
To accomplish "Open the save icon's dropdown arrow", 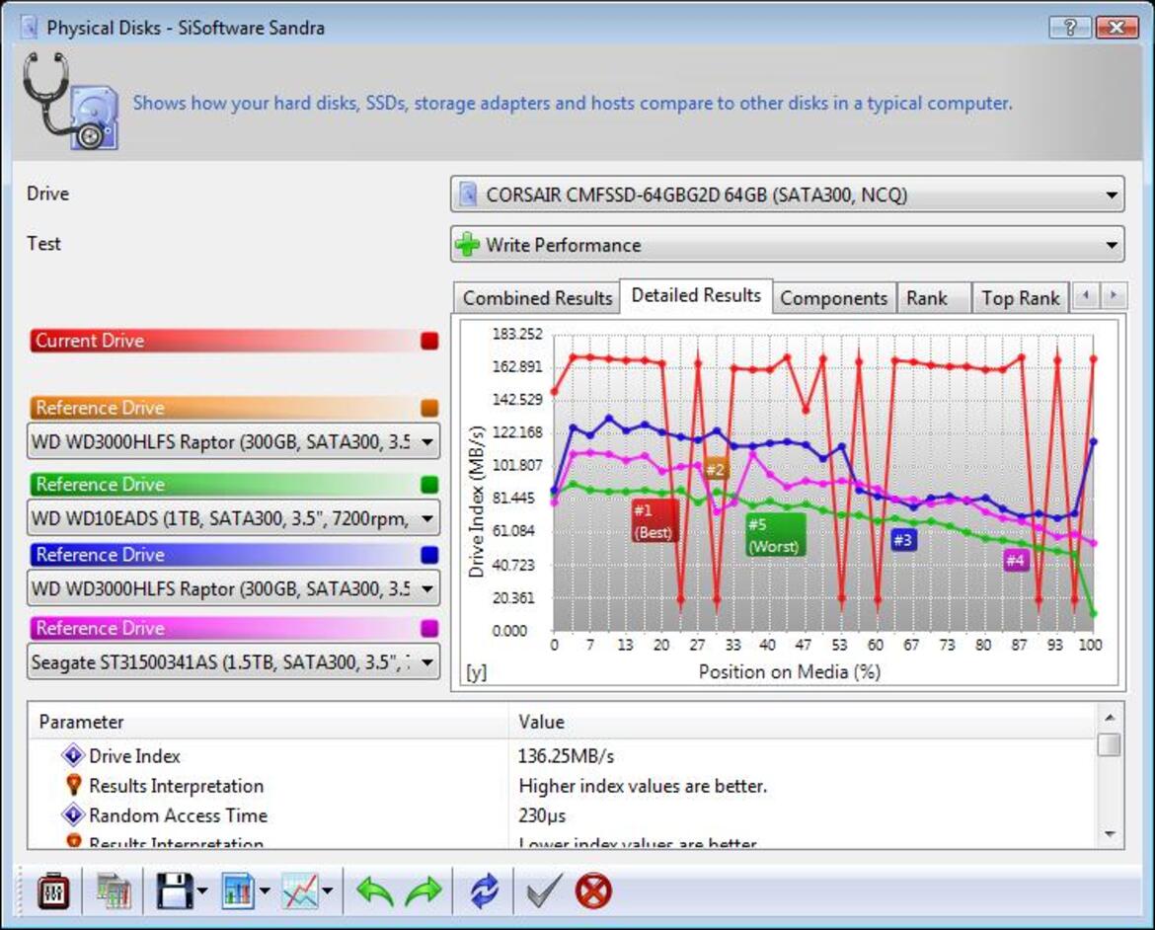I will (x=202, y=891).
